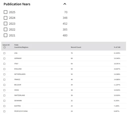
Task: Tick the FRANCE row checkbox
Action: point(4,79)
